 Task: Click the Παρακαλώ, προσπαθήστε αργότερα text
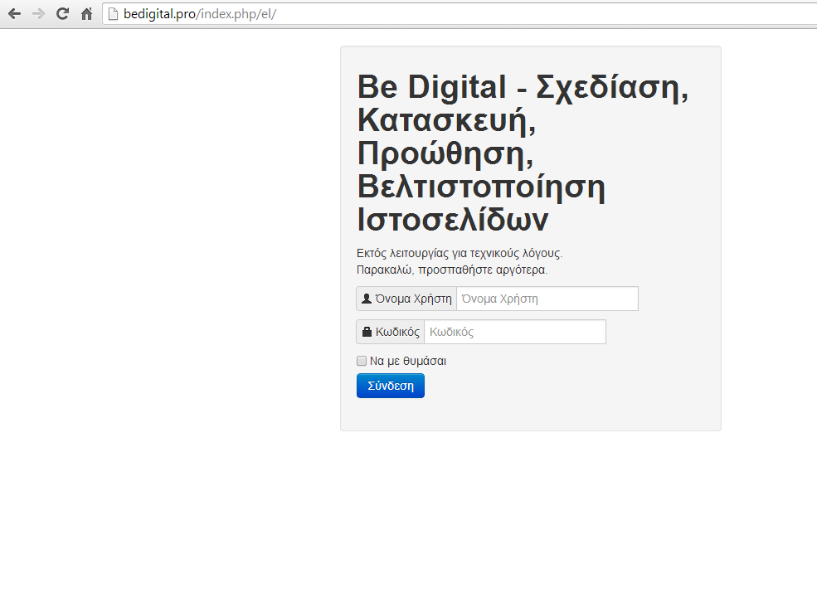452,270
